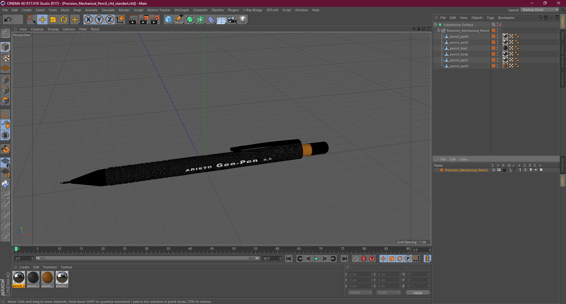Click the Apply button
This screenshot has height=304, width=566.
coord(418,293)
